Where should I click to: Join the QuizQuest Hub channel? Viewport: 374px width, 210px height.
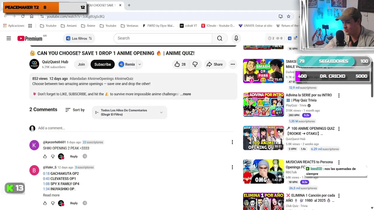coord(81,64)
